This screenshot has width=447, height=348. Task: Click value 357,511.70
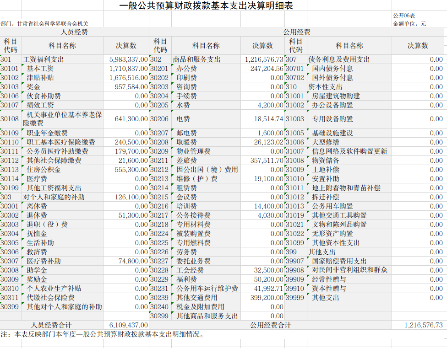point(267,161)
